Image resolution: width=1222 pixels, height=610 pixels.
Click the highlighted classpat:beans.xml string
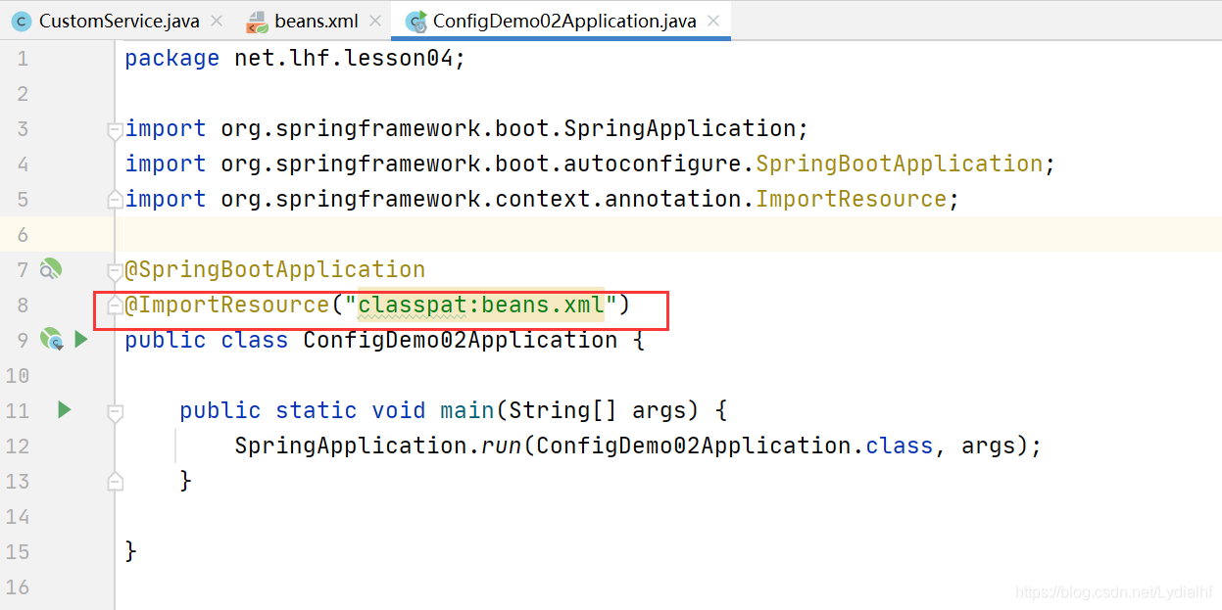(480, 305)
